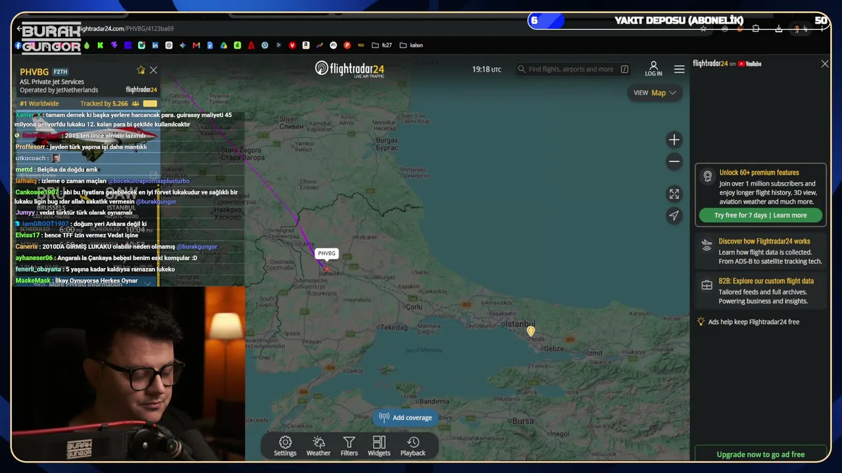
Task: Click the Istanbul airport pin marker
Action: tap(531, 332)
